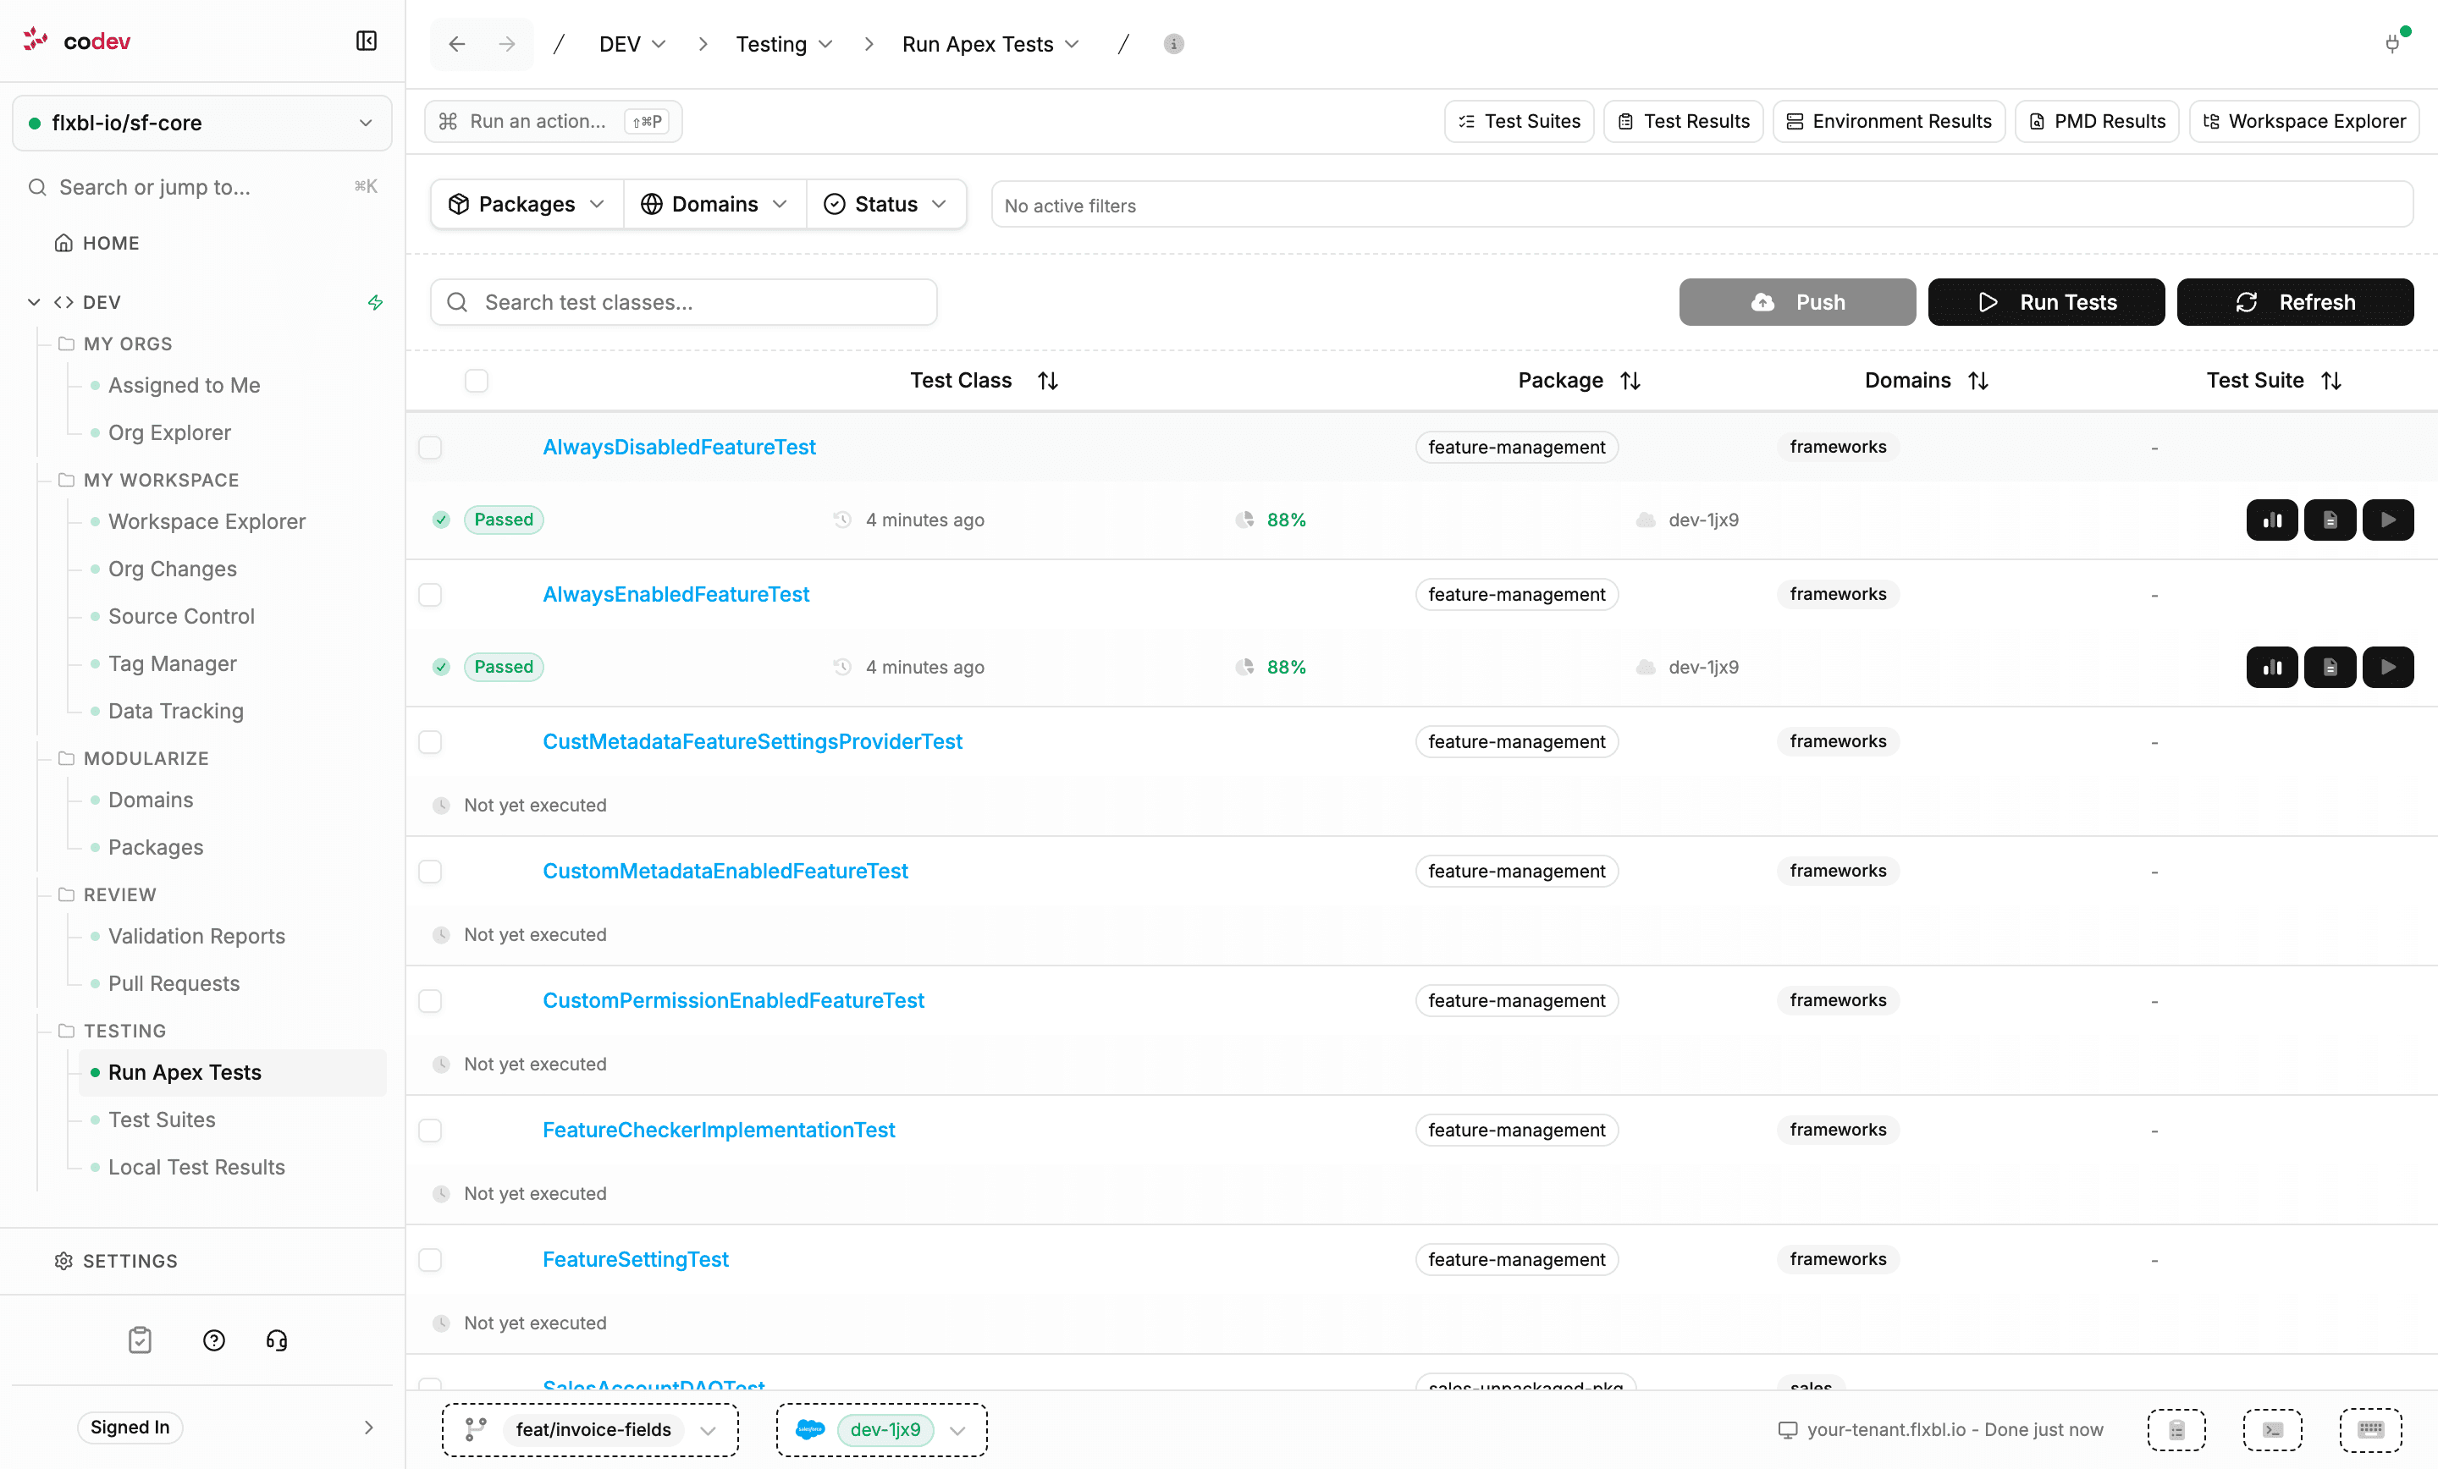Click the DEV lightning bolt icon
This screenshot has height=1469, width=2438.
click(x=375, y=302)
